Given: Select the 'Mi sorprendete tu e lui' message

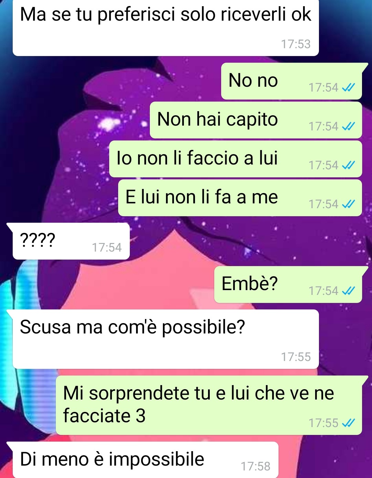Looking at the screenshot, I should coord(209,405).
